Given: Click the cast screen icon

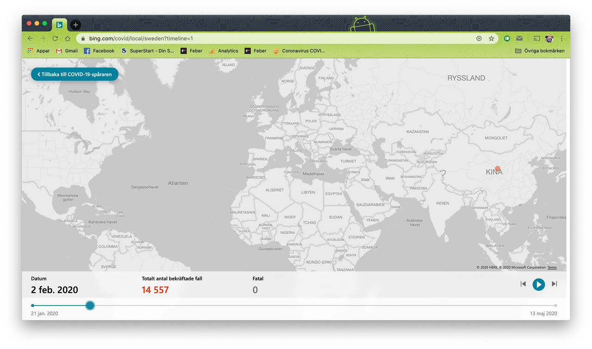Looking at the screenshot, I should click(x=536, y=38).
